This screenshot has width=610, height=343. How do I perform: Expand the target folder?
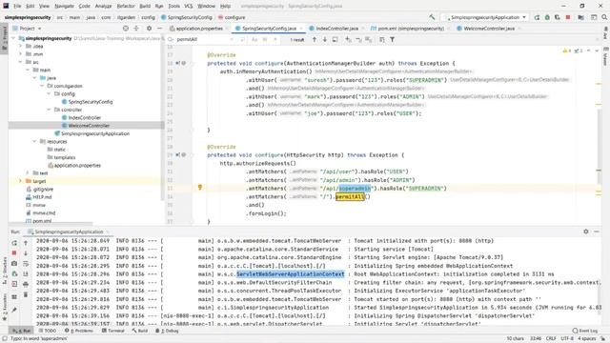point(21,181)
